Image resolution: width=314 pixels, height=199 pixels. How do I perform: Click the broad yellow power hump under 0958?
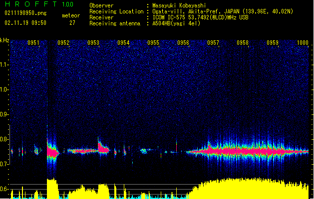[x=248, y=189]
